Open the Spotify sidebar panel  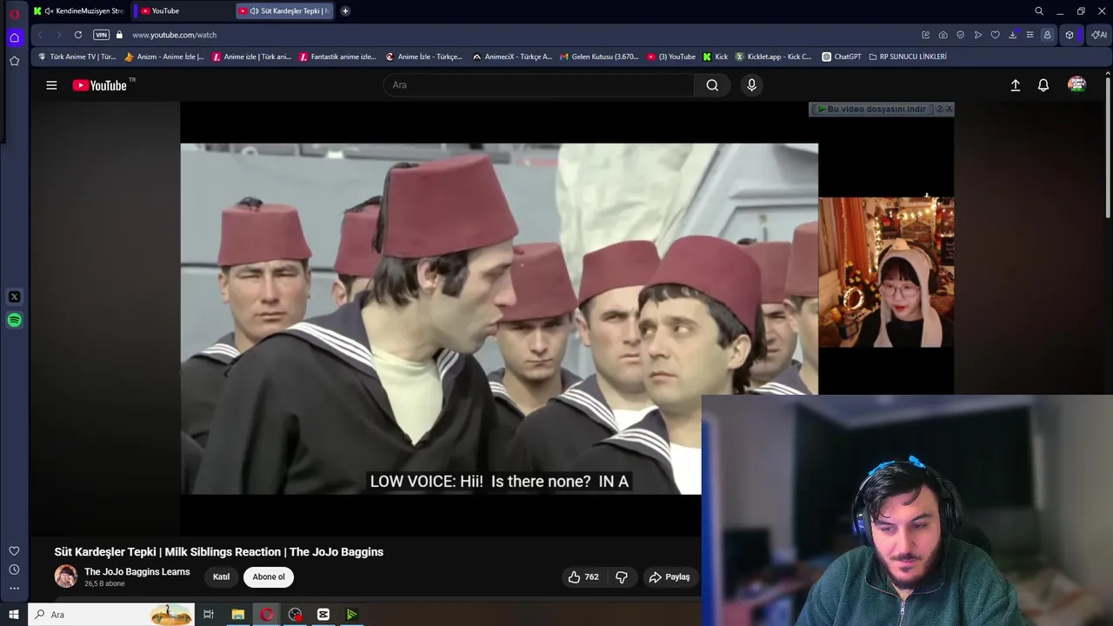14,321
